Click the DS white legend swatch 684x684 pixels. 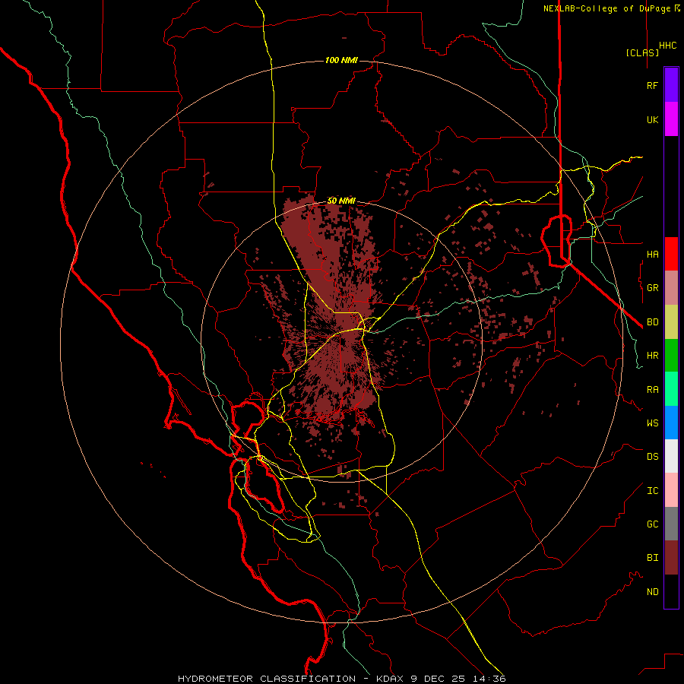671,456
